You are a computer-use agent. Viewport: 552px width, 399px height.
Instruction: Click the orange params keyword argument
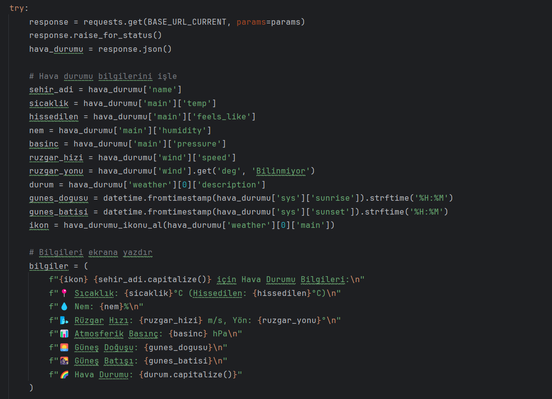tap(251, 22)
